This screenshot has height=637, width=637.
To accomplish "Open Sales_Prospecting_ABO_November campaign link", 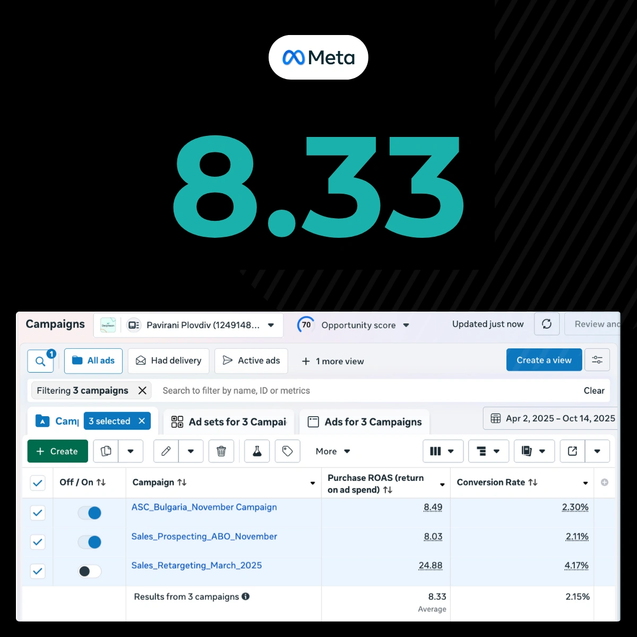I will point(204,536).
